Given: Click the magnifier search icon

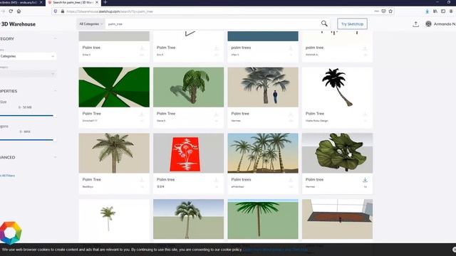Looking at the screenshot, I should (x=324, y=23).
